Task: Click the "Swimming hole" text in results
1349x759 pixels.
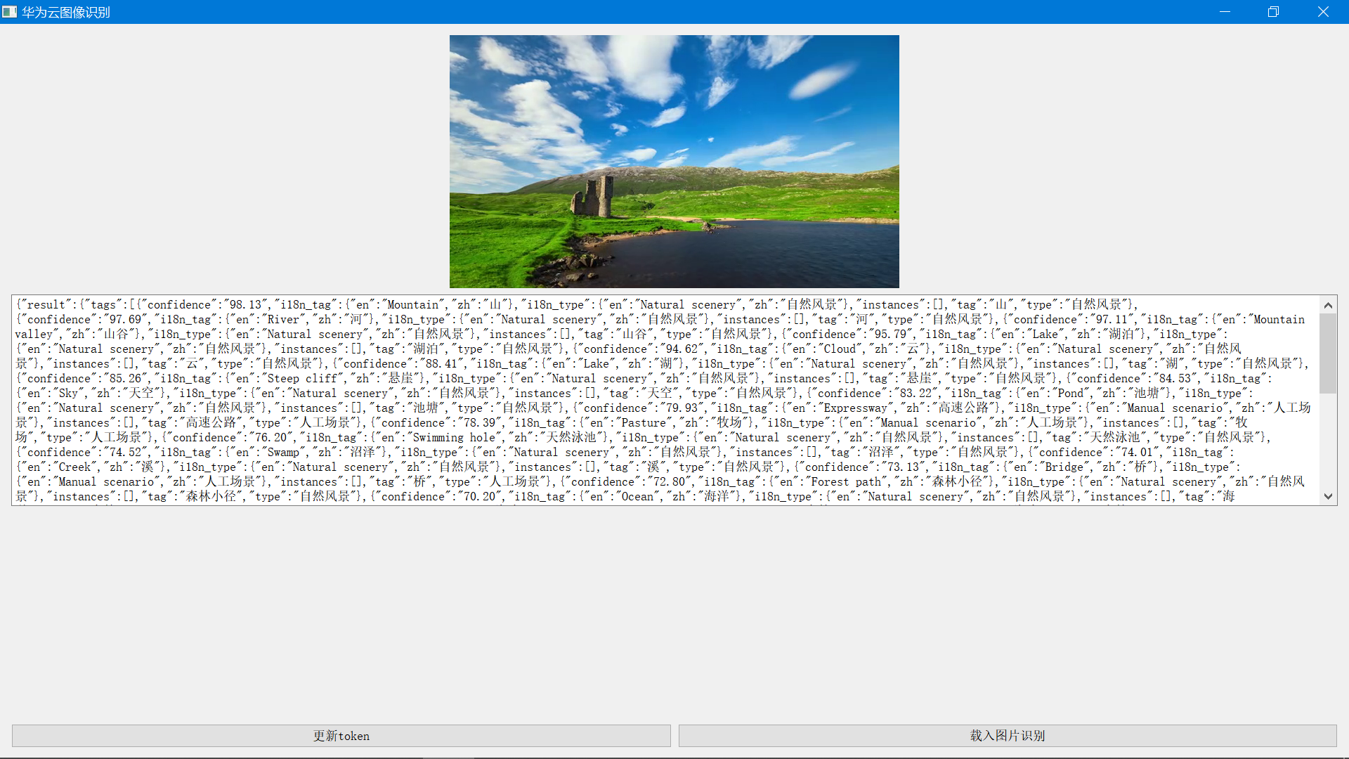Action: click(x=454, y=438)
